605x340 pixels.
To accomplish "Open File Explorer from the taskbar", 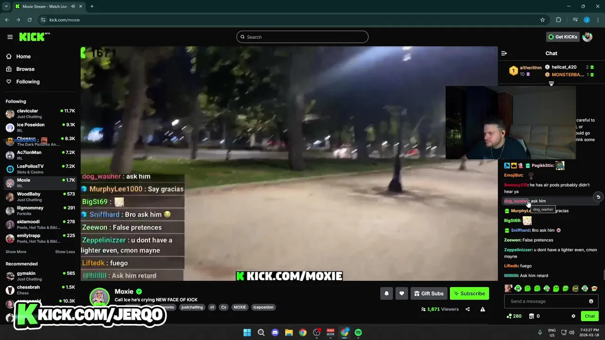I will [289, 332].
